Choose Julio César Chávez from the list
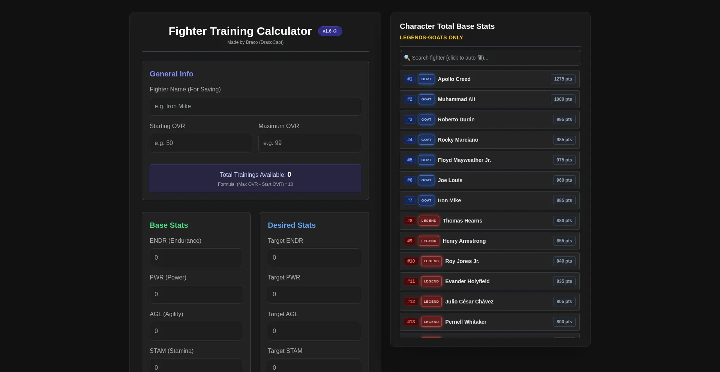The height and width of the screenshot is (372, 720). (490, 302)
